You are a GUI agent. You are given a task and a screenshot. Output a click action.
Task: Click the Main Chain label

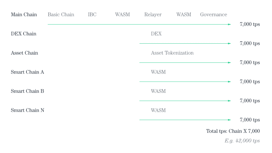point(24,14)
